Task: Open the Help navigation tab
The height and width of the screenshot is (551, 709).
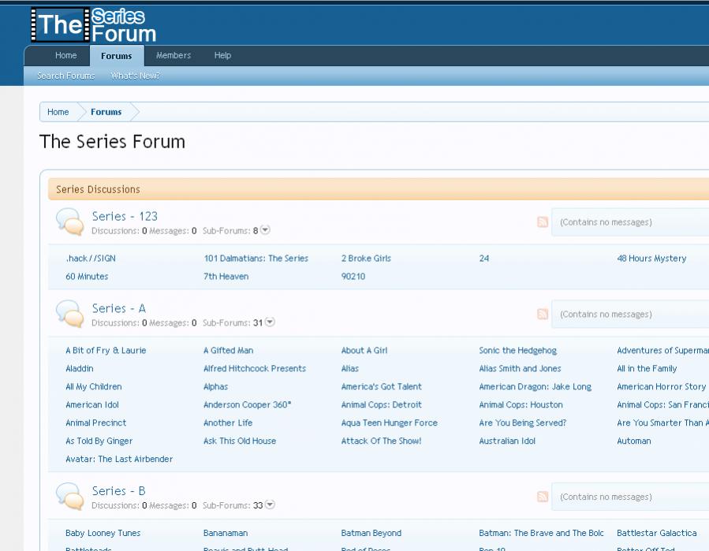Action: (x=222, y=55)
